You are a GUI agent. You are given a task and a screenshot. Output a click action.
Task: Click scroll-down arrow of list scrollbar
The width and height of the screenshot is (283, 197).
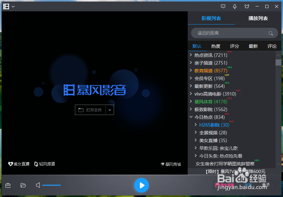tap(278, 164)
